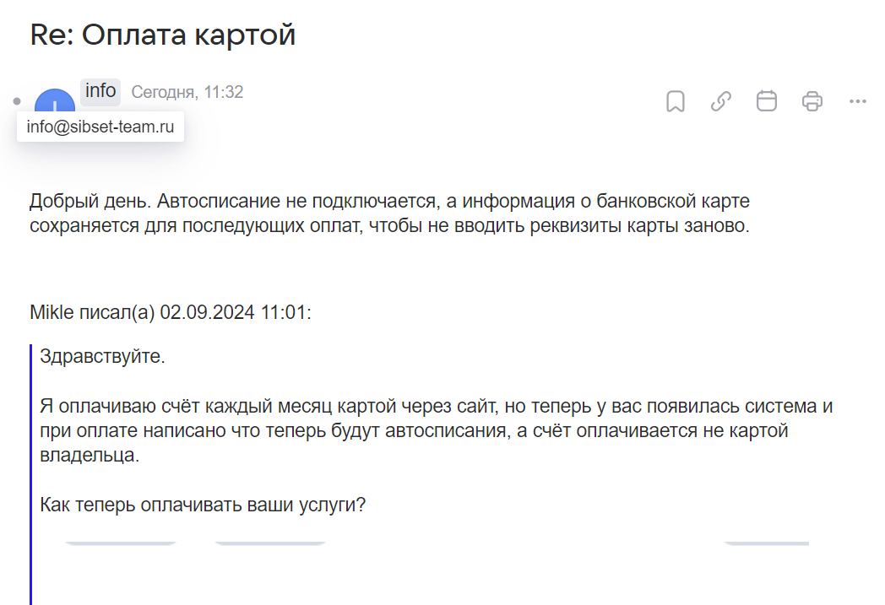Click the subject "Re: Оплата картой"
This screenshot has width=885, height=605.
pyautogui.click(x=163, y=35)
